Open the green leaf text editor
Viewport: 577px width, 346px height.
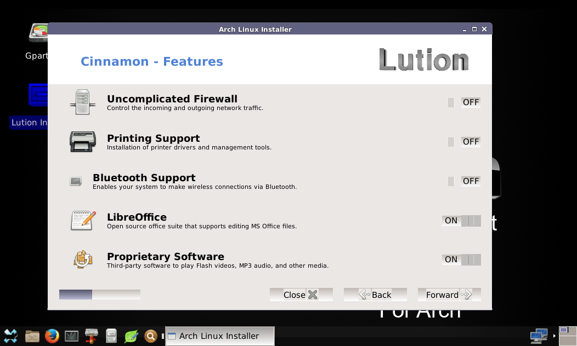coord(131,336)
